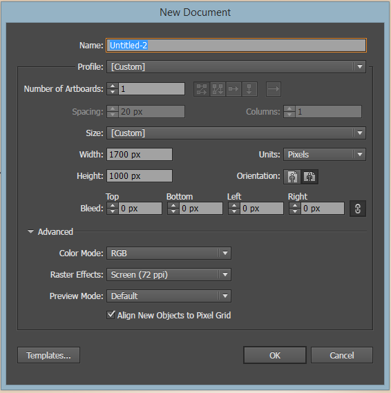The image size is (391, 393).
Task: Click the Columns value field
Action: pyautogui.click(x=329, y=111)
